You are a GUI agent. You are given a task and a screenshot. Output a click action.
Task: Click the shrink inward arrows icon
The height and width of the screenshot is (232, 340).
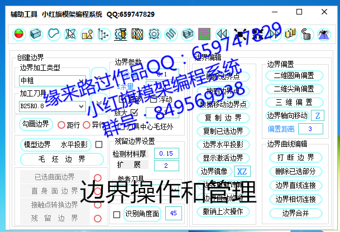(257, 34)
